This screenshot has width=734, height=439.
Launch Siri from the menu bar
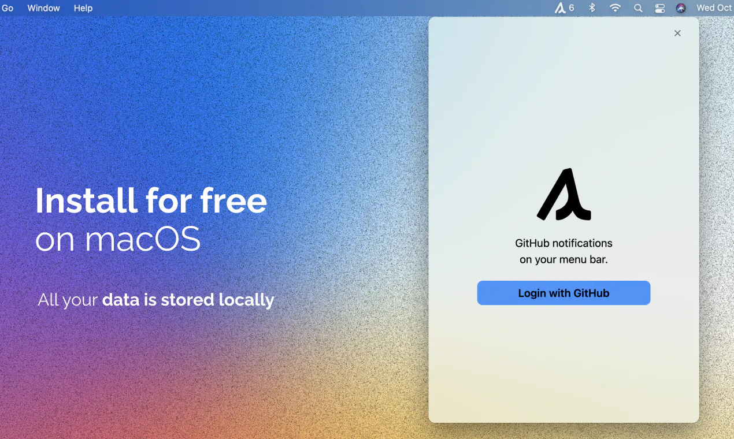pos(681,8)
